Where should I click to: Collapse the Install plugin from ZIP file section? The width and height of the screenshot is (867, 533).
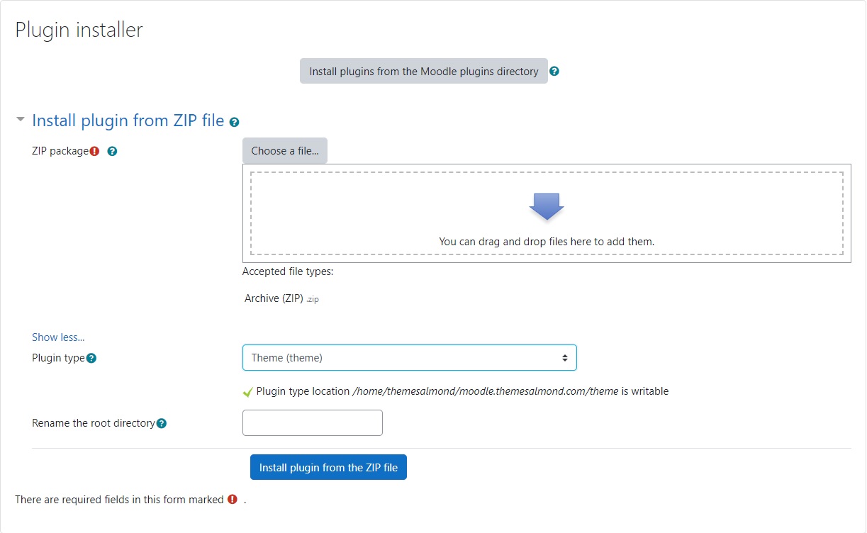point(21,120)
